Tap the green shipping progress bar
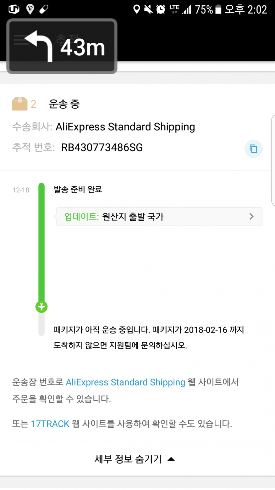 (41, 242)
